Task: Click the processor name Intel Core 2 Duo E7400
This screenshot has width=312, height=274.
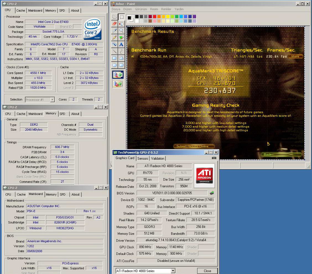Action: point(53,22)
